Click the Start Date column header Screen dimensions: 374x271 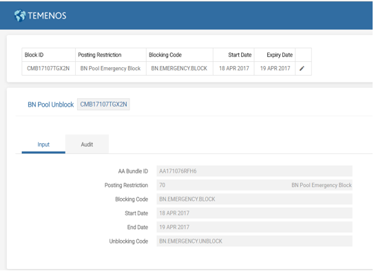[x=233, y=55]
